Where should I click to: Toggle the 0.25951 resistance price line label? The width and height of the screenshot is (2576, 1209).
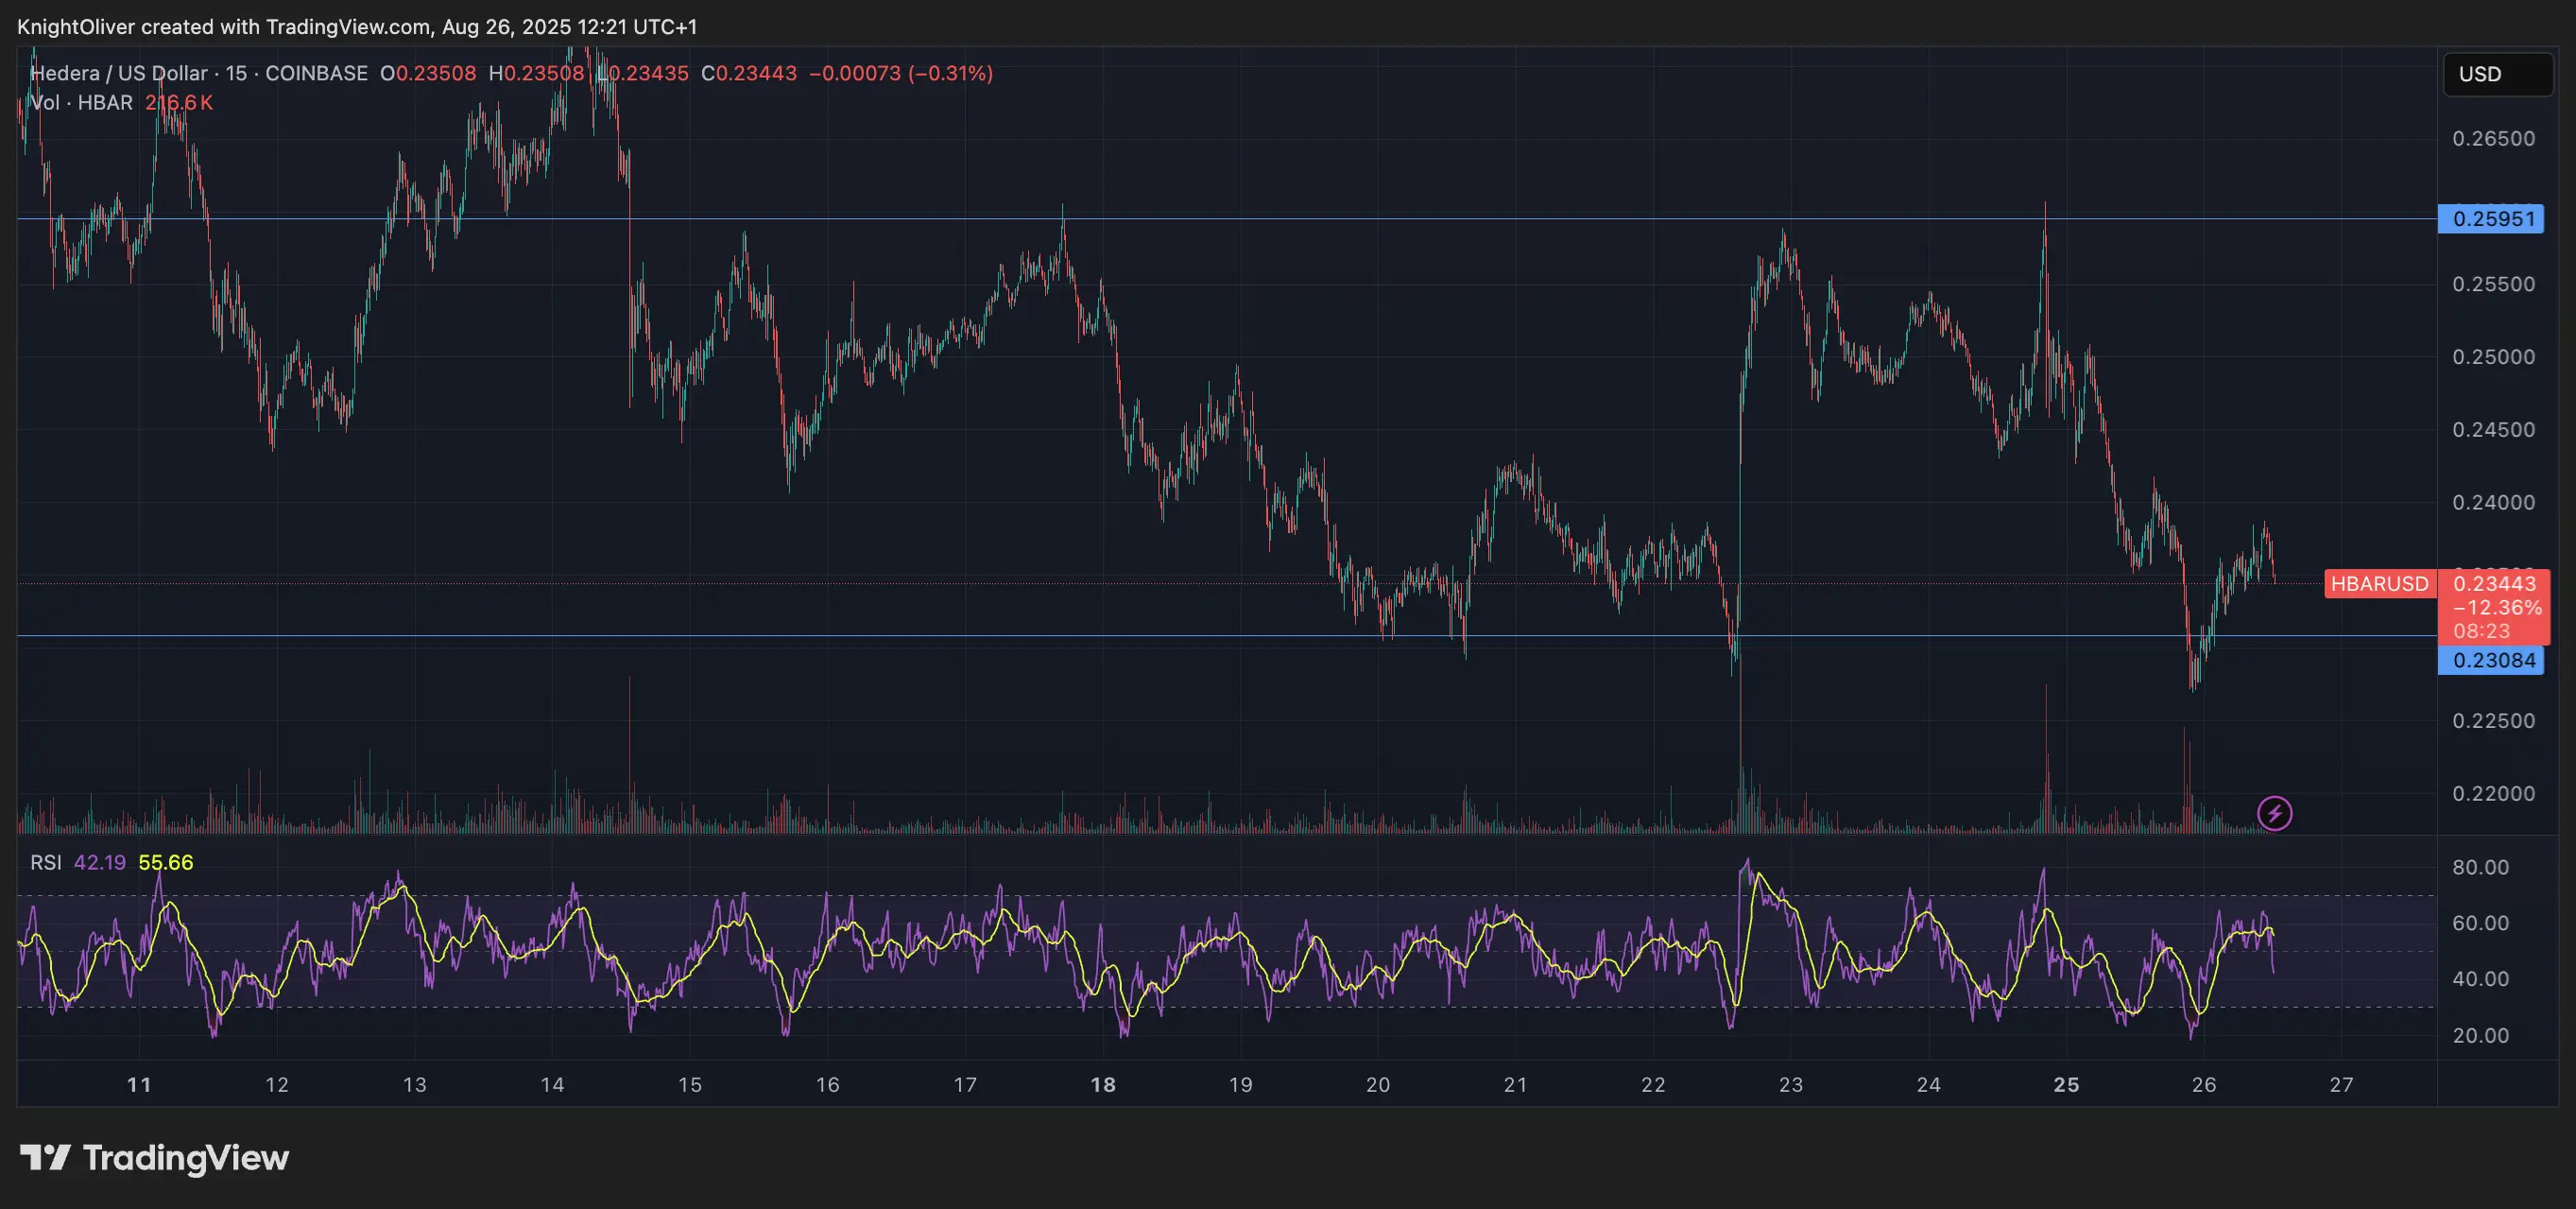coord(2493,218)
